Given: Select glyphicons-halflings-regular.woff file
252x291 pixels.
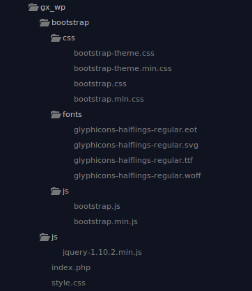Looking at the screenshot, I should click(x=137, y=175).
